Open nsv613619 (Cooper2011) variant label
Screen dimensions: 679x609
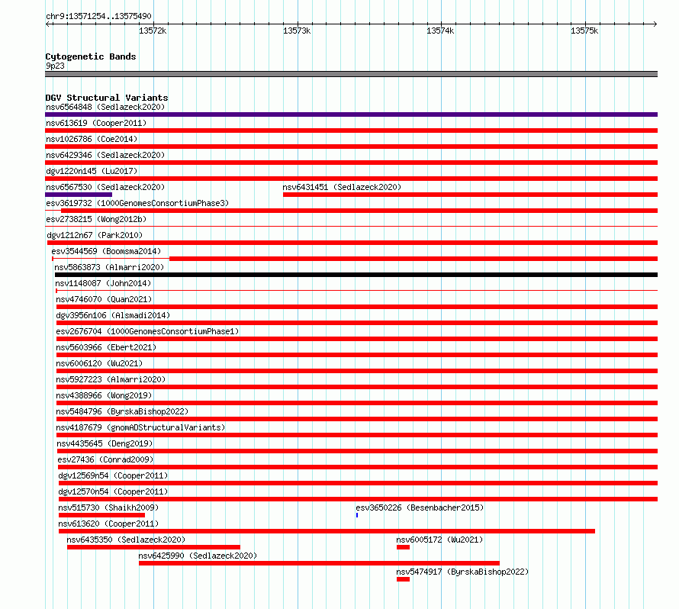pos(96,123)
